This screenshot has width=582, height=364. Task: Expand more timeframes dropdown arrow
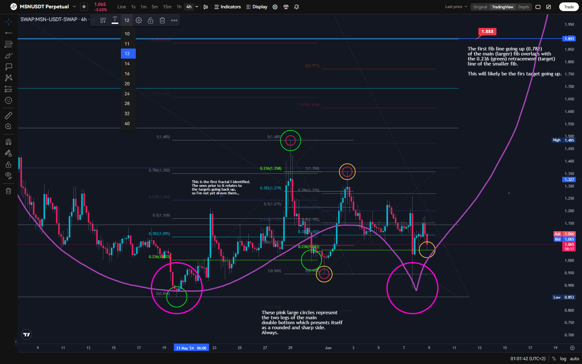point(197,7)
